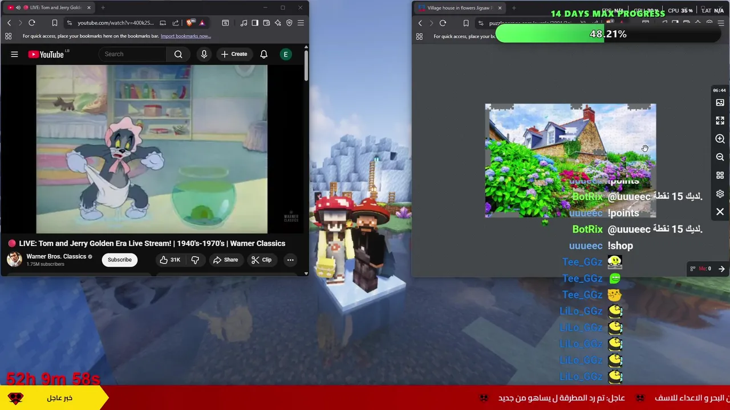Close the puzzle side toolbar with X
Viewport: 730px width, 410px height.
tap(720, 212)
